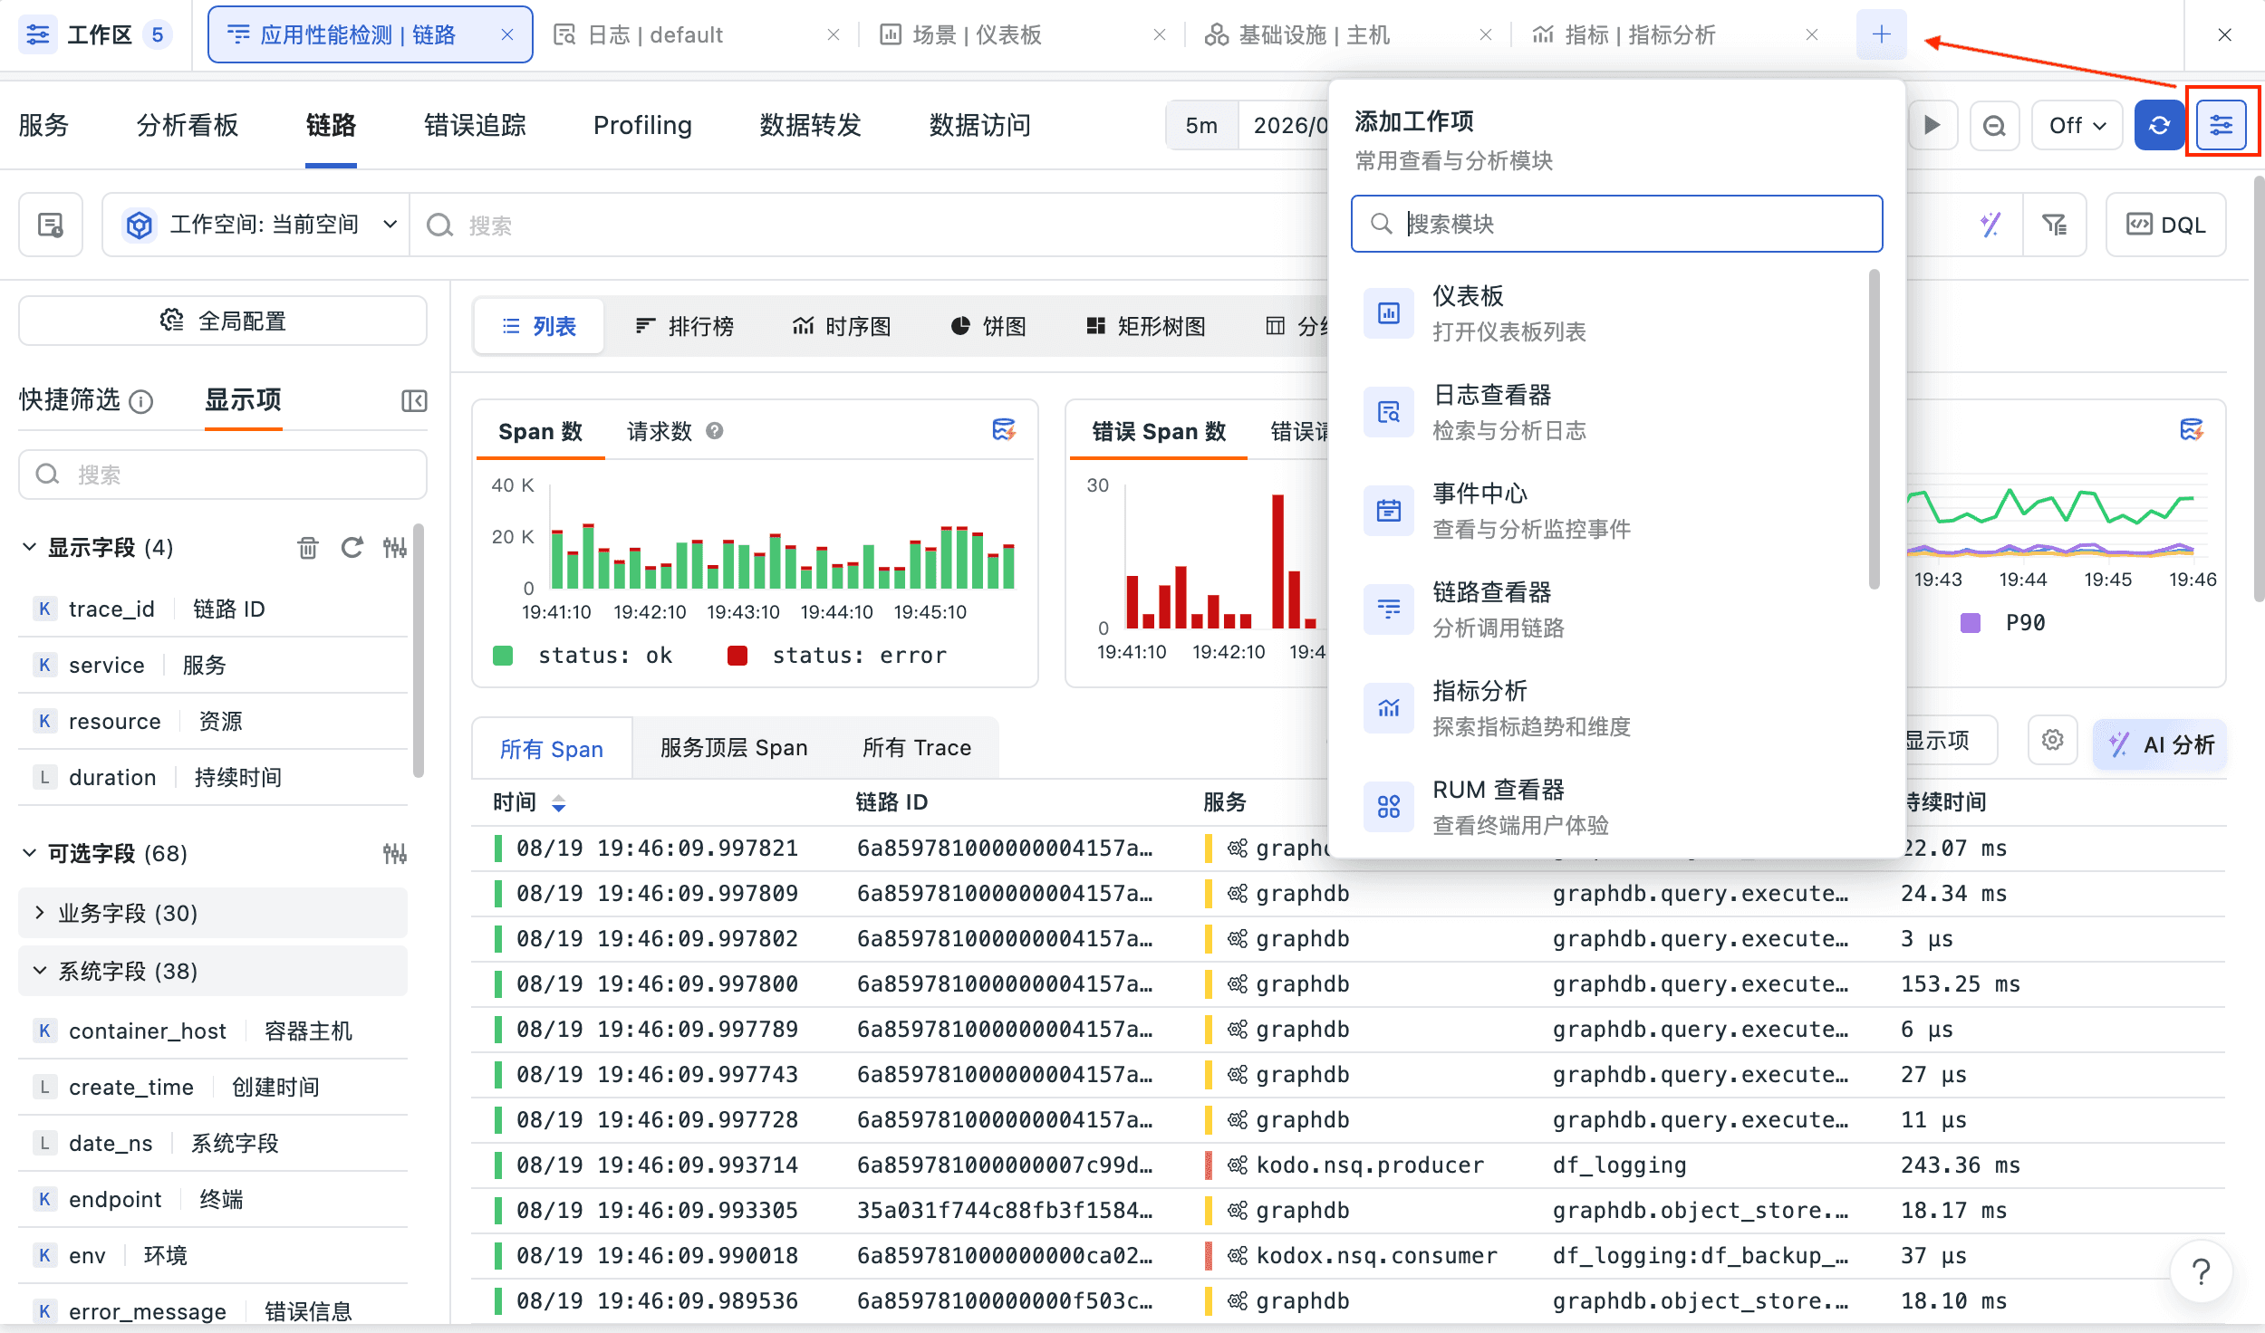
Task: Close the 日志 | default tab
Action: pos(834,34)
